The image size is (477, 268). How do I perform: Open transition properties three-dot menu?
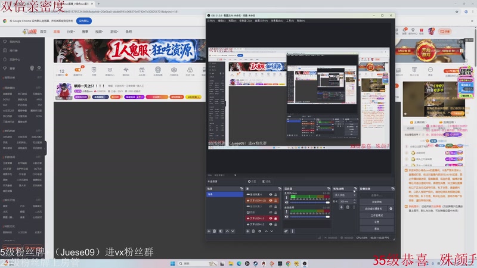(354, 207)
